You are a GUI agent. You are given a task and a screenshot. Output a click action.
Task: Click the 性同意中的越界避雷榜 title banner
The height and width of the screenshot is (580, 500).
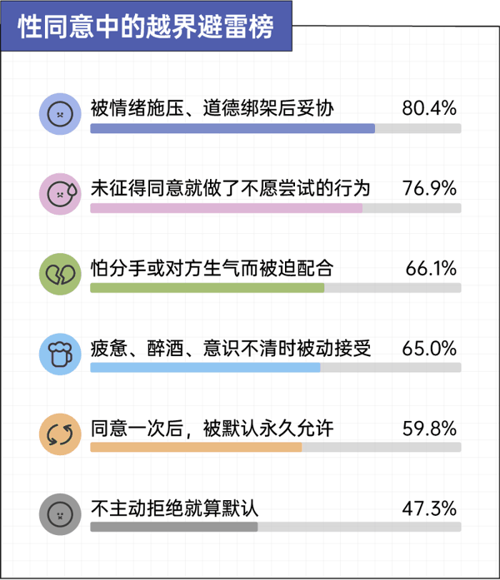pyautogui.click(x=147, y=26)
